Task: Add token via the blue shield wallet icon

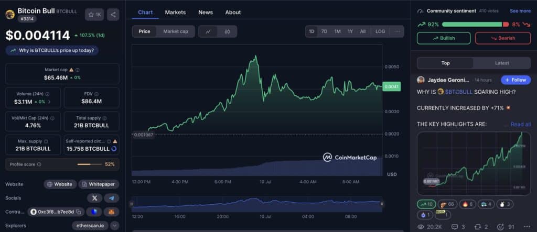Action: pyautogui.click(x=94, y=212)
